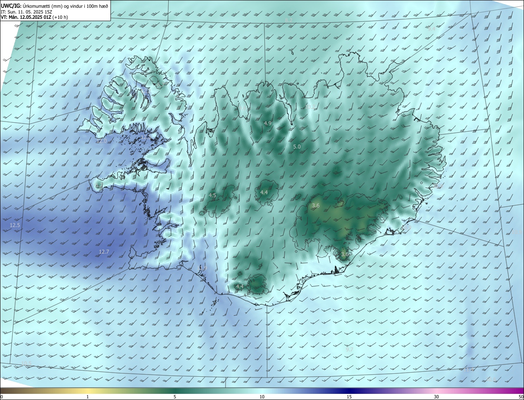The image size is (524, 400).
Task: Click the "12.0" value label near the Westfjords
Action: click(101, 141)
